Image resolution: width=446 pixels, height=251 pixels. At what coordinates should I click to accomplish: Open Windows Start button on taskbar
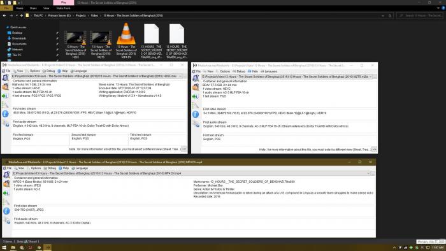[x=4, y=248]
